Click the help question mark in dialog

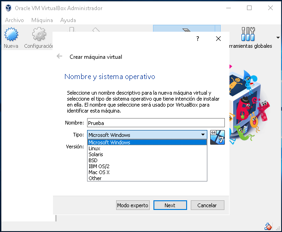click(198, 39)
